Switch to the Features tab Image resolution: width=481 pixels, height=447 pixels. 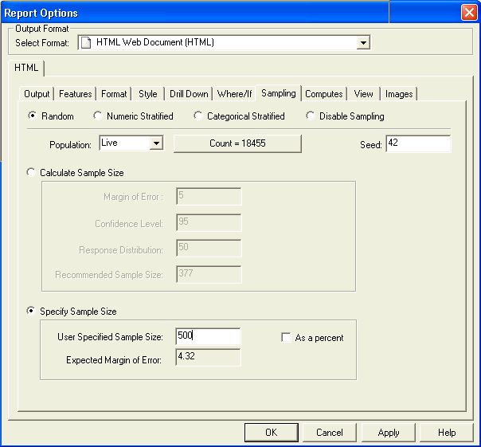(75, 94)
